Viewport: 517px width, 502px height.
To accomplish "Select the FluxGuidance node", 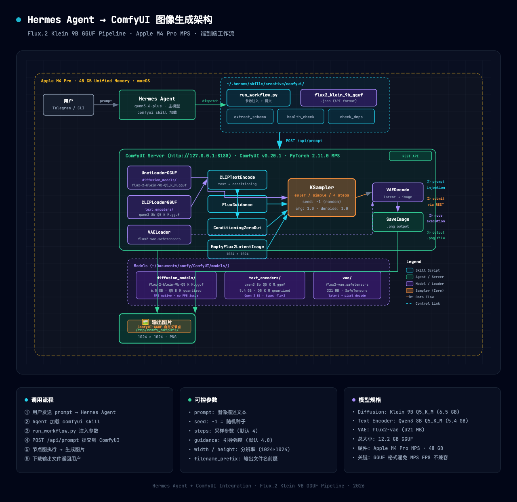I will click(x=237, y=204).
